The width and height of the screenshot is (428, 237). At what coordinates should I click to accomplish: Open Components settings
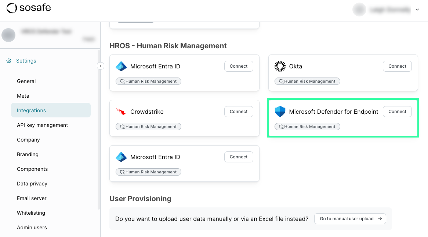point(32,169)
